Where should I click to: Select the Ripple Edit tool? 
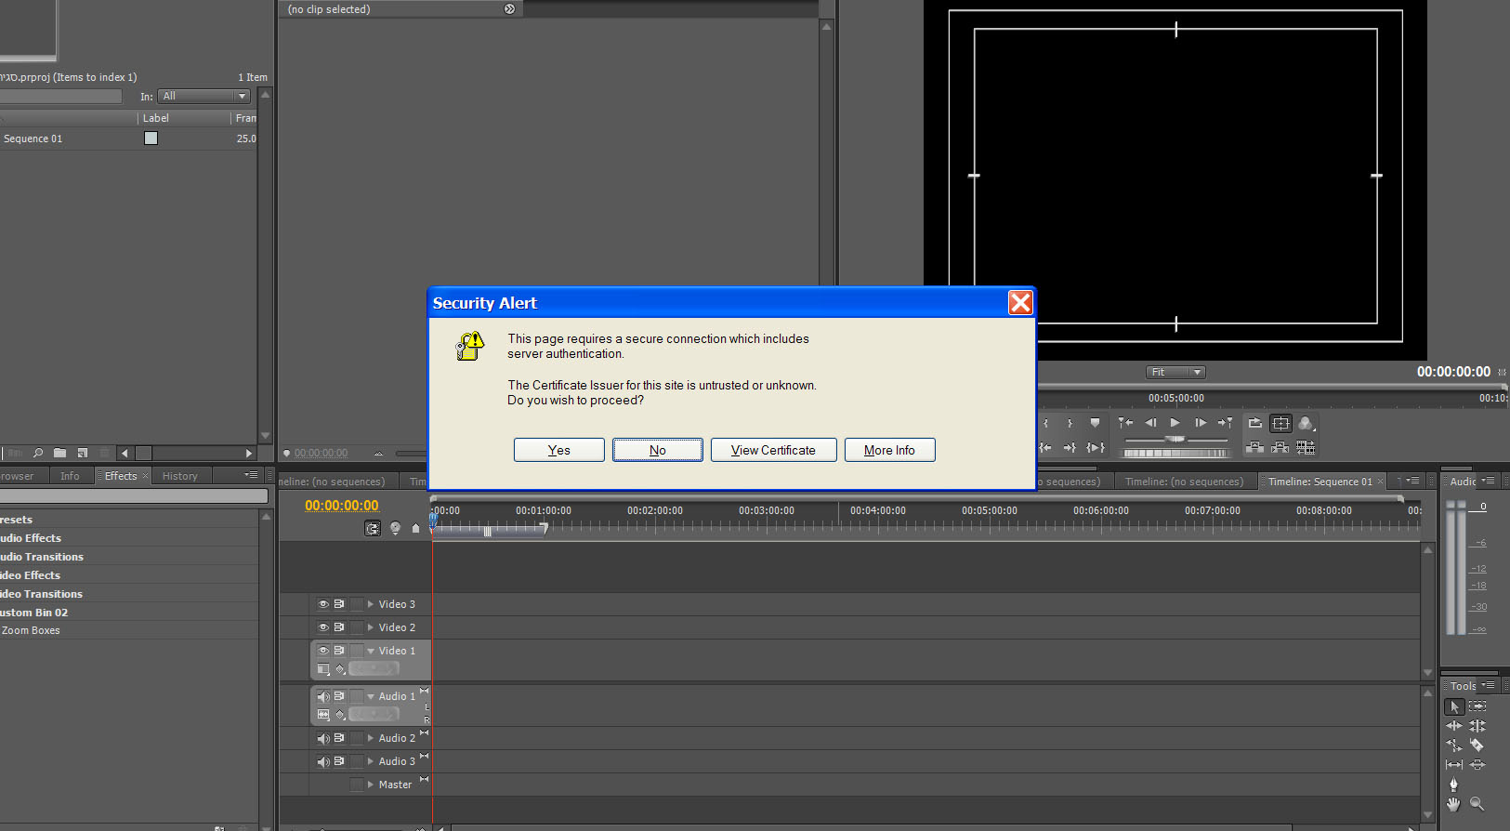[1454, 726]
